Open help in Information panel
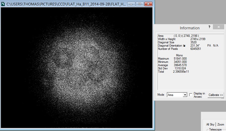Image resolution: width=226 pixels, height=131 pixels. pyautogui.click(x=209, y=27)
